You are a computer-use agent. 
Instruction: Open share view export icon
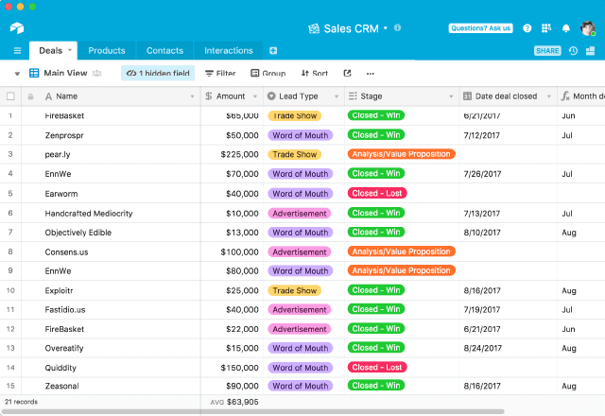pos(347,73)
